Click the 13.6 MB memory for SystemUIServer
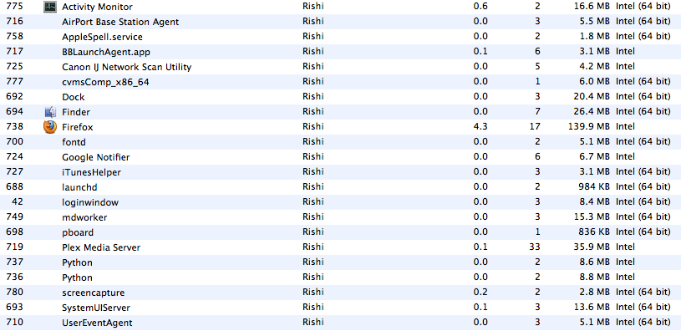The image size is (681, 331). [x=592, y=307]
